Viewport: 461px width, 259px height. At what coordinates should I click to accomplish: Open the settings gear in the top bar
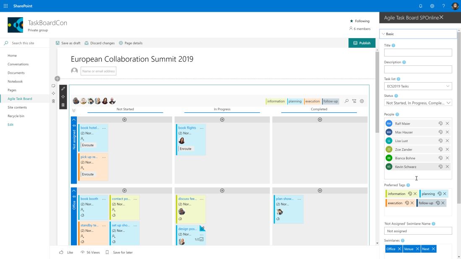pos(432,6)
